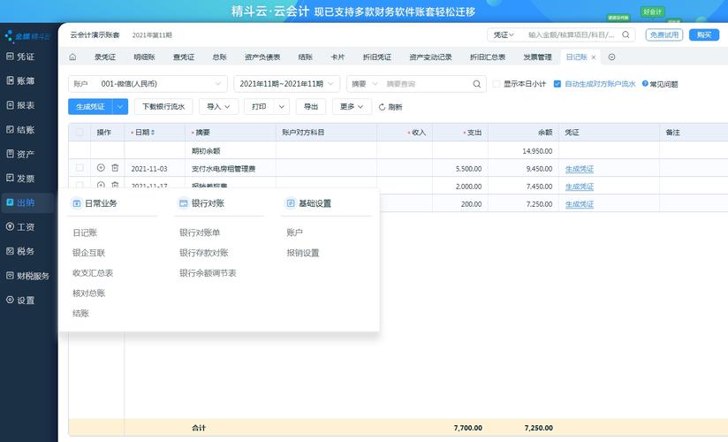Click the 免费试用 button
This screenshot has width=728, height=442.
tap(664, 34)
